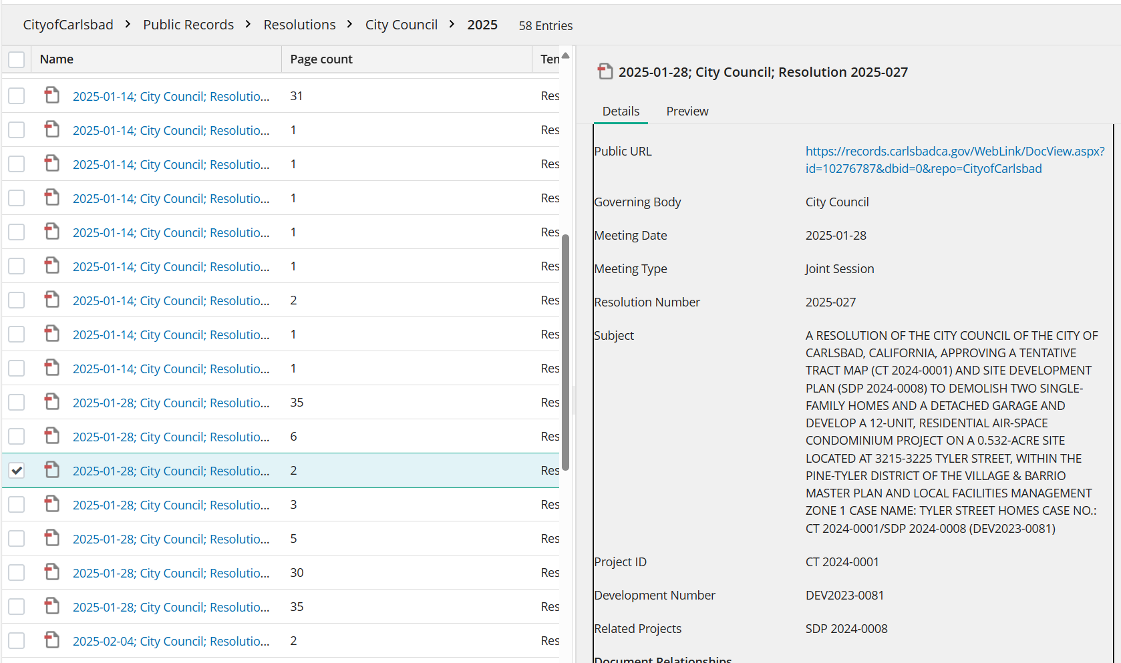Open the 2-page 2025-01-14 resolution link
The height and width of the screenshot is (663, 1121).
(x=171, y=300)
